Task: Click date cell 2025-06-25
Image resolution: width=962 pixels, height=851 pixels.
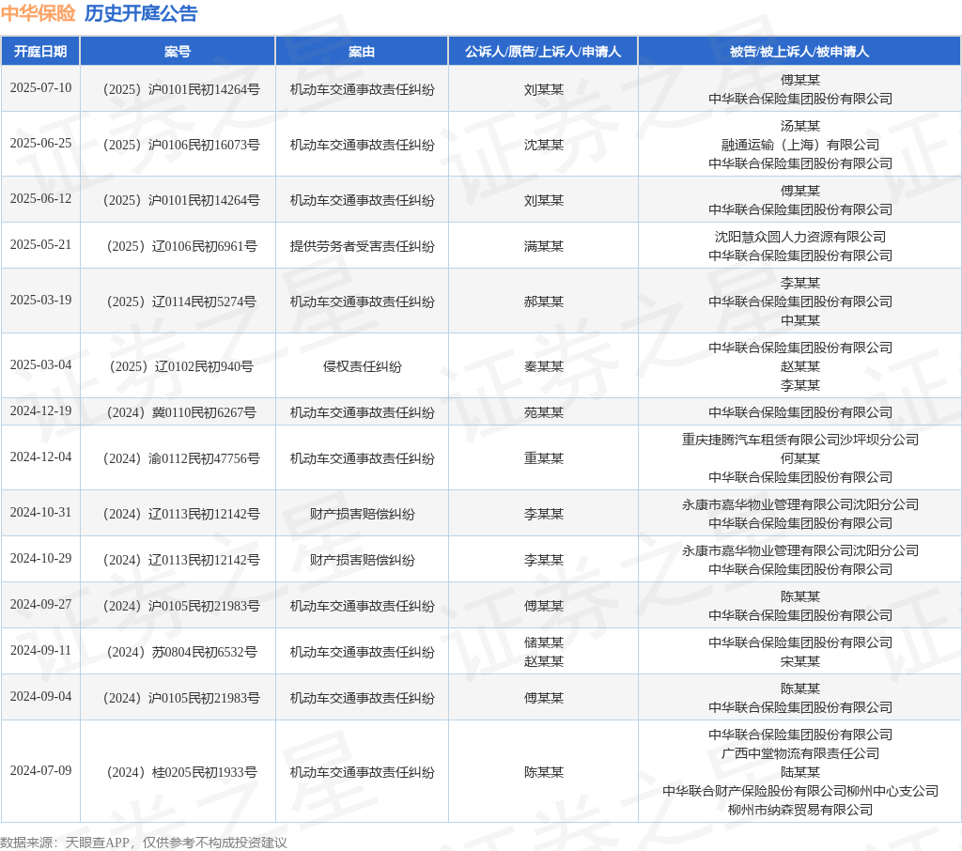Action: (40, 143)
